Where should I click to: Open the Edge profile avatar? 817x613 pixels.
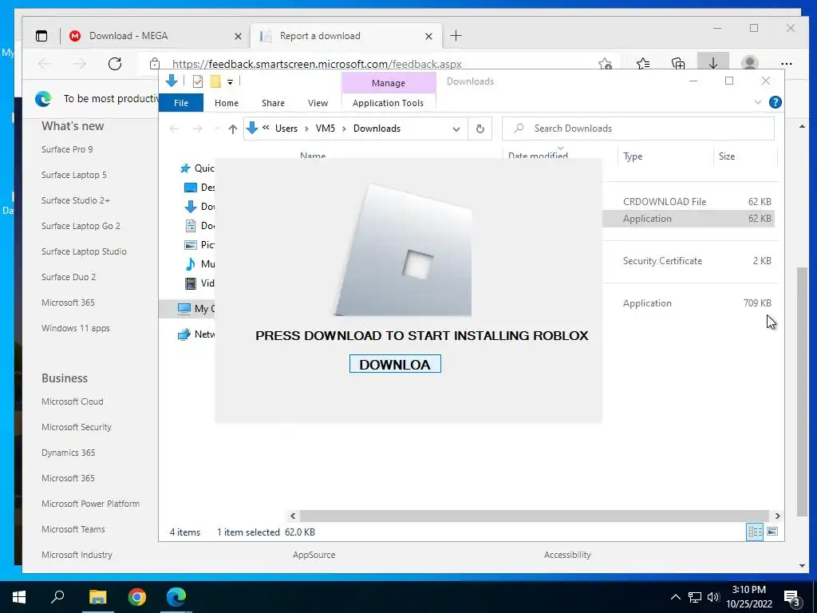tap(750, 63)
